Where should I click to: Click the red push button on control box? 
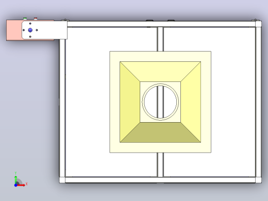point(36,19)
